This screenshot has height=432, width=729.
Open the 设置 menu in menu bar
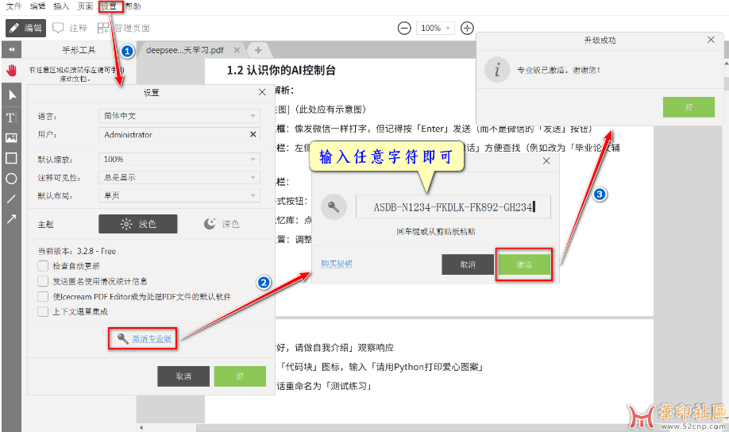pyautogui.click(x=109, y=6)
